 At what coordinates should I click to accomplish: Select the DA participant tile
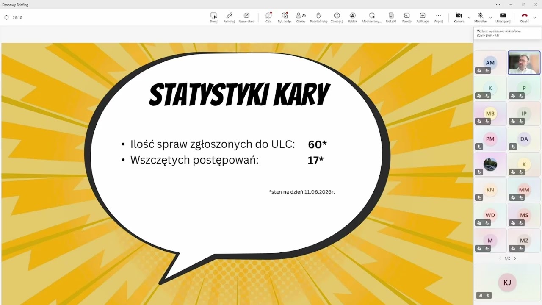tap(524, 139)
